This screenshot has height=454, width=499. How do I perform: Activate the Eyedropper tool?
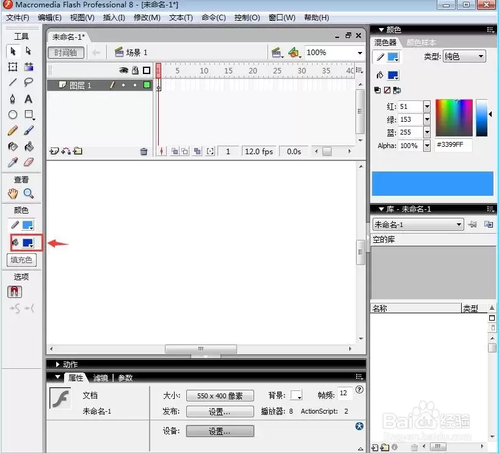pyautogui.click(x=13, y=162)
